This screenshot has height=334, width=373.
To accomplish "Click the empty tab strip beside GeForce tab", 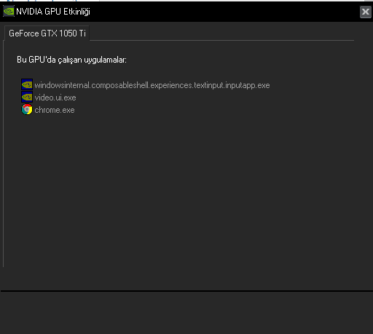I will click(x=221, y=33).
